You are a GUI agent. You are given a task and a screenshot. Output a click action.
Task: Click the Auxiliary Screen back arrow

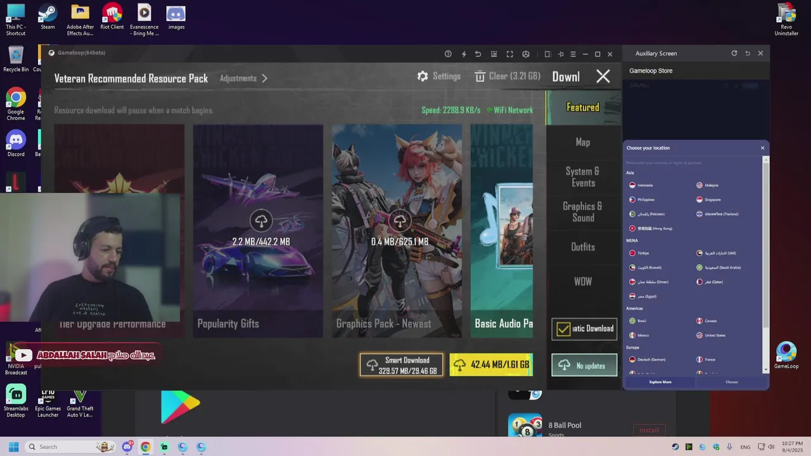748,53
